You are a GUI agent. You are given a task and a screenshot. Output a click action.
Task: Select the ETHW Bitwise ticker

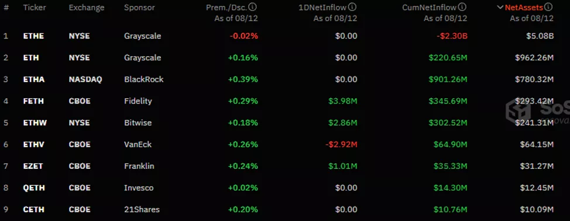pos(35,123)
